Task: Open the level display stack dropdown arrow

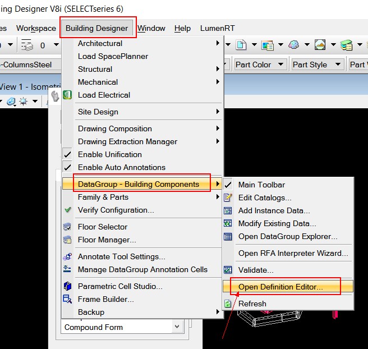Action: coord(56,44)
